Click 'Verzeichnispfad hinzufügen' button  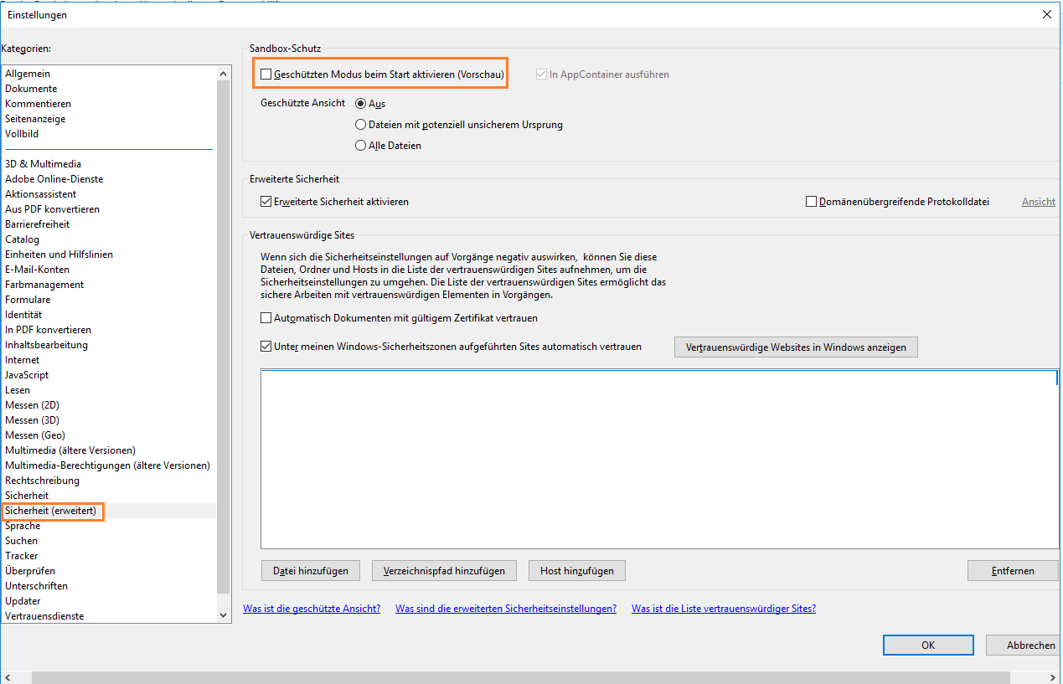(444, 571)
